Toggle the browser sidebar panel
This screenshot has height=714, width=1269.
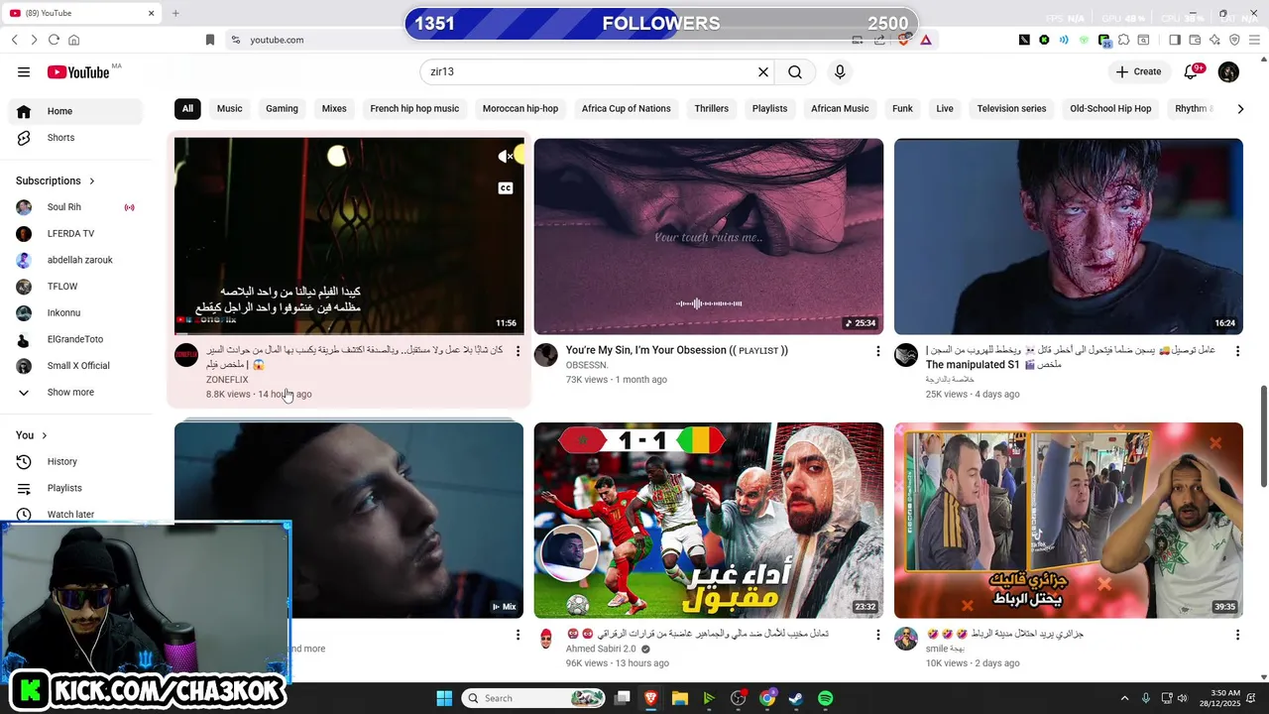pyautogui.click(x=1175, y=40)
